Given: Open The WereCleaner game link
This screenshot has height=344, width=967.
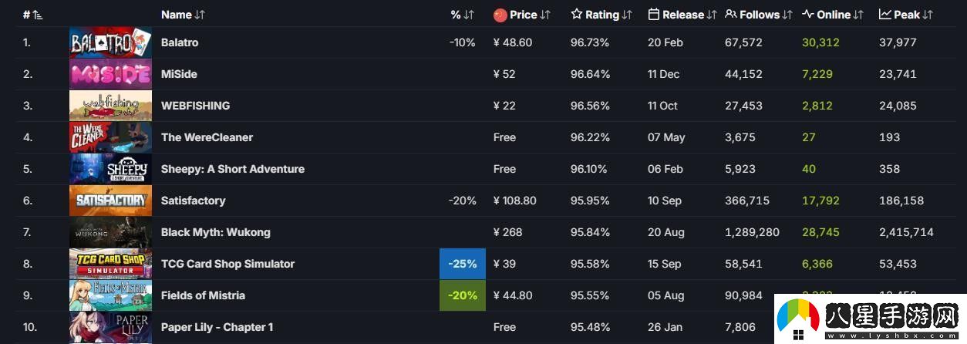Looking at the screenshot, I should (x=207, y=137).
